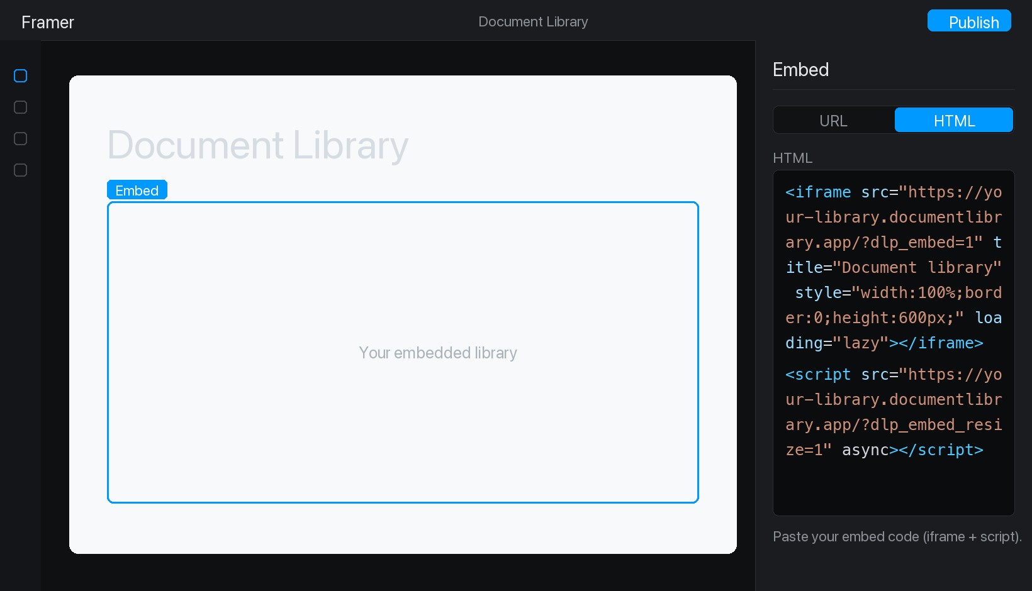Click the third sidebar square icon
Image resolution: width=1032 pixels, height=591 pixels.
click(20, 139)
